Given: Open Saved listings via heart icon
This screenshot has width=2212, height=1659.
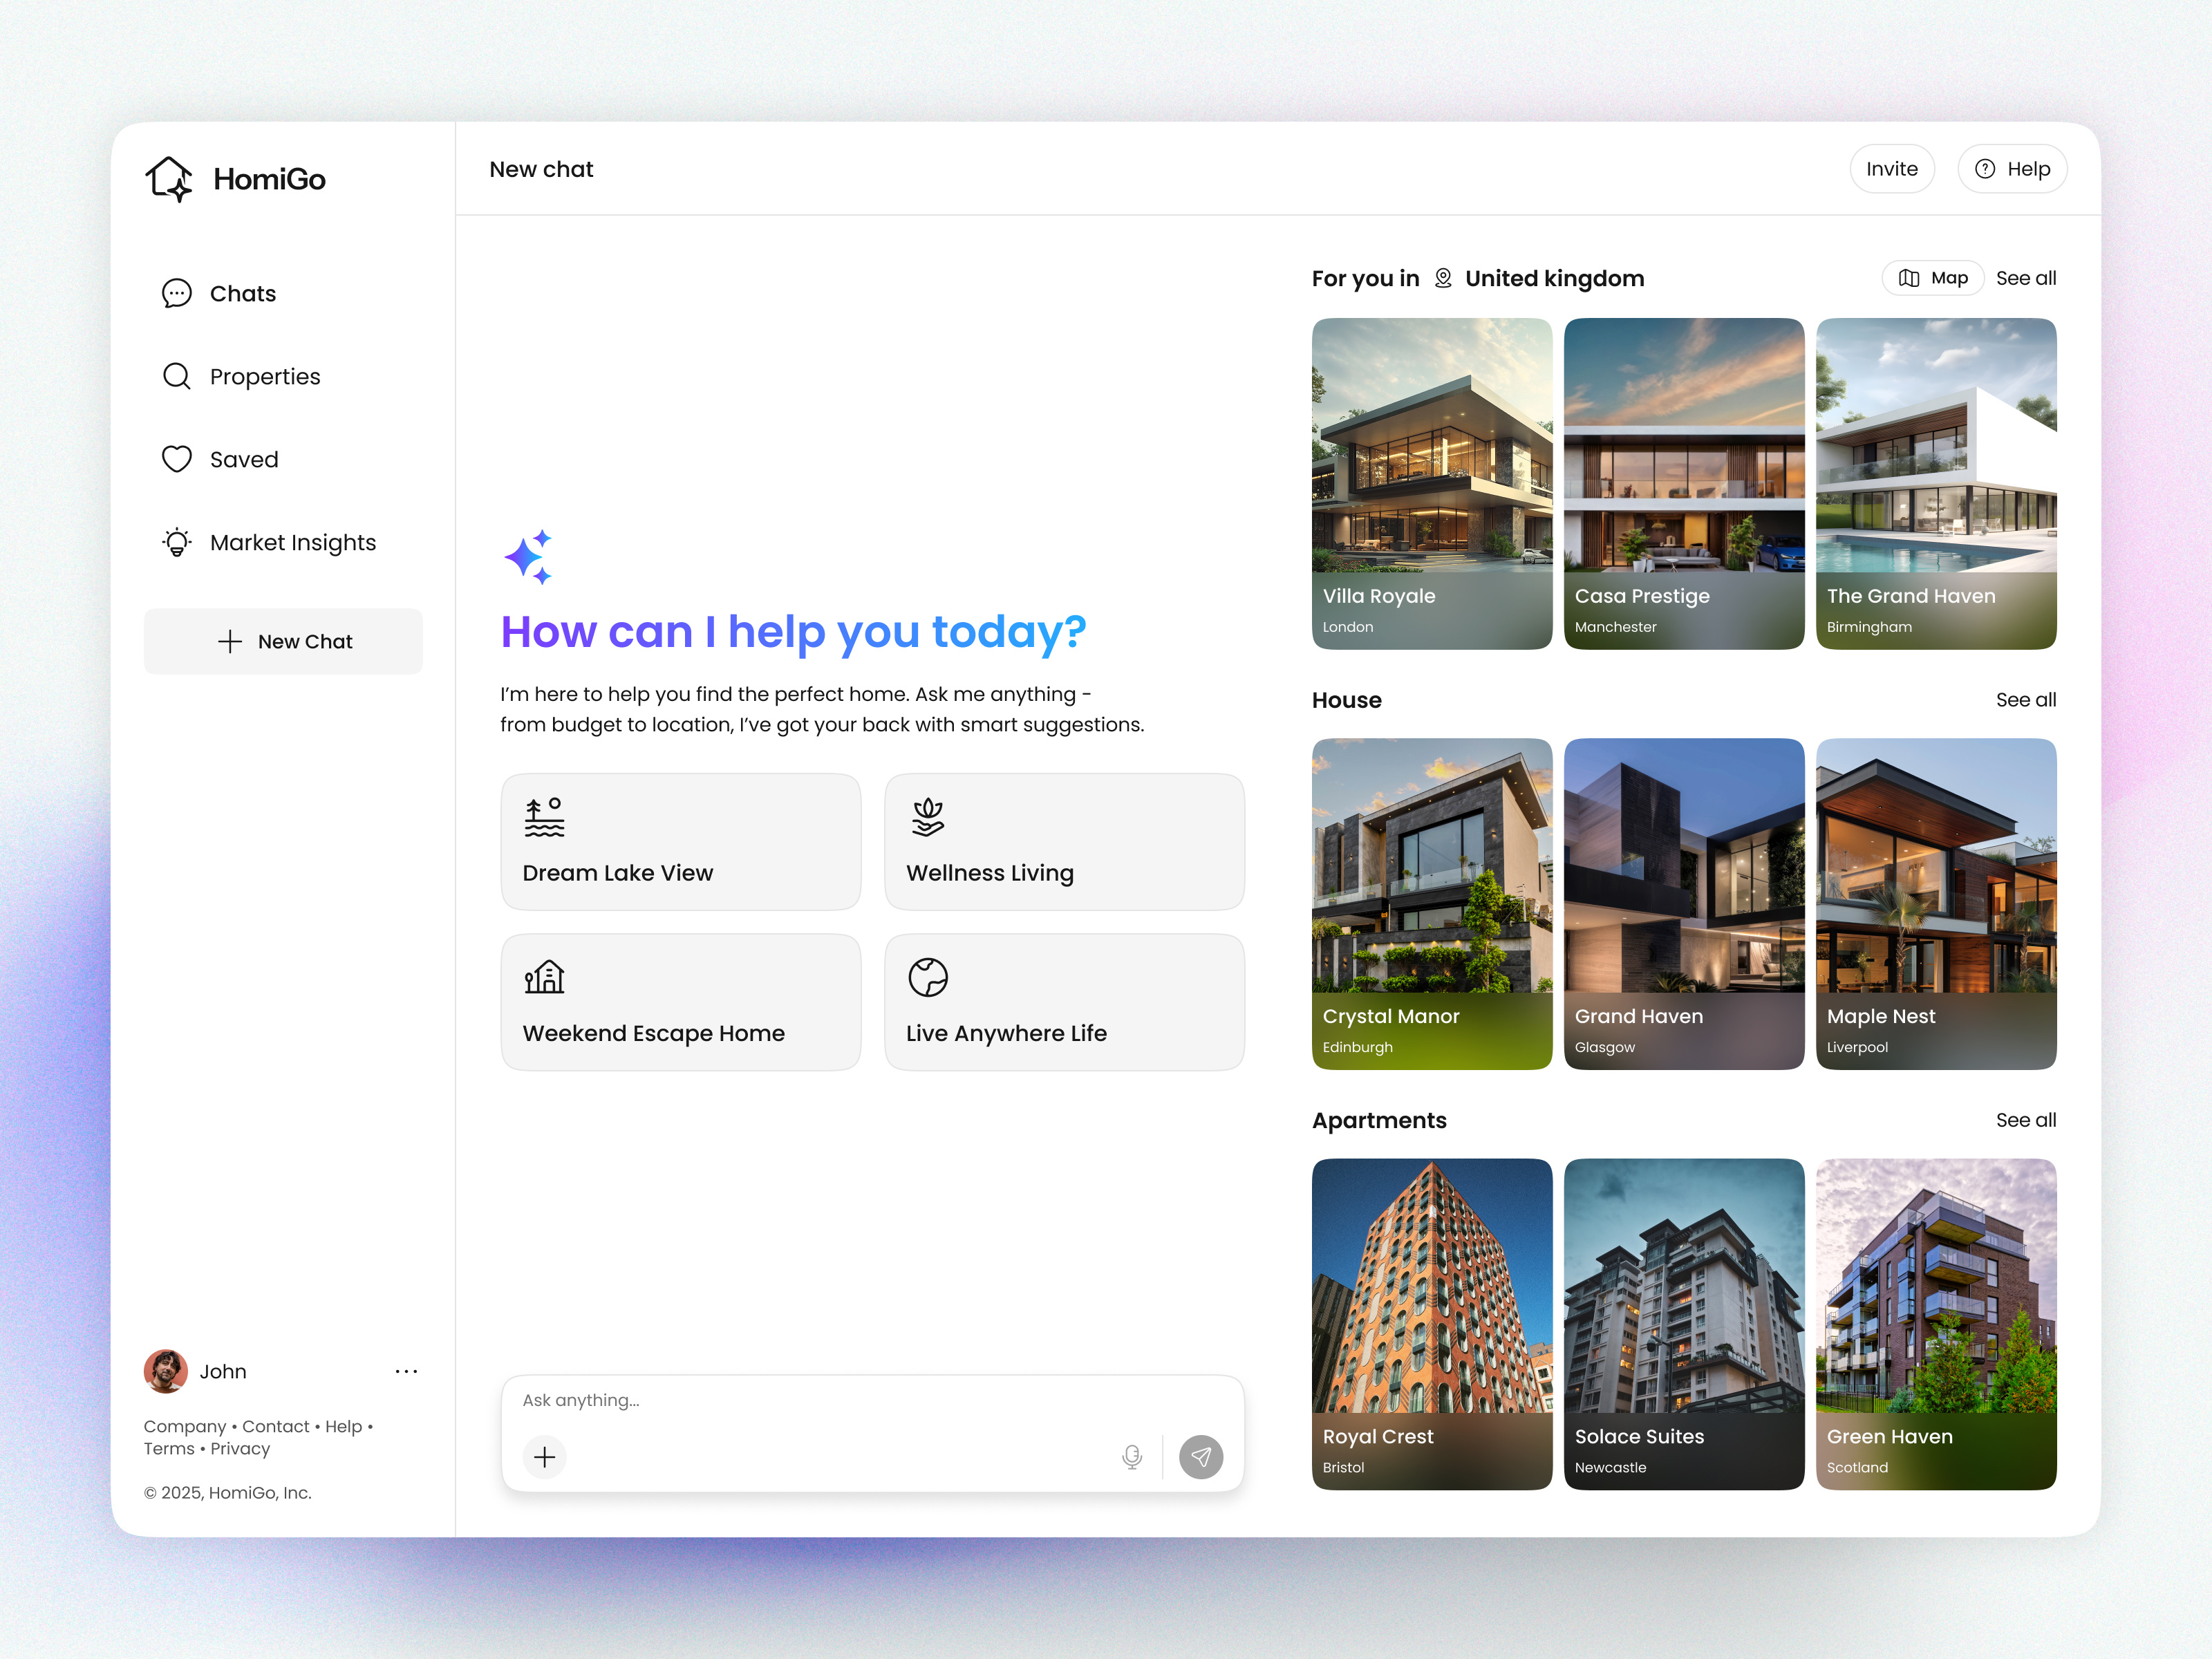Looking at the screenshot, I should 176,459.
